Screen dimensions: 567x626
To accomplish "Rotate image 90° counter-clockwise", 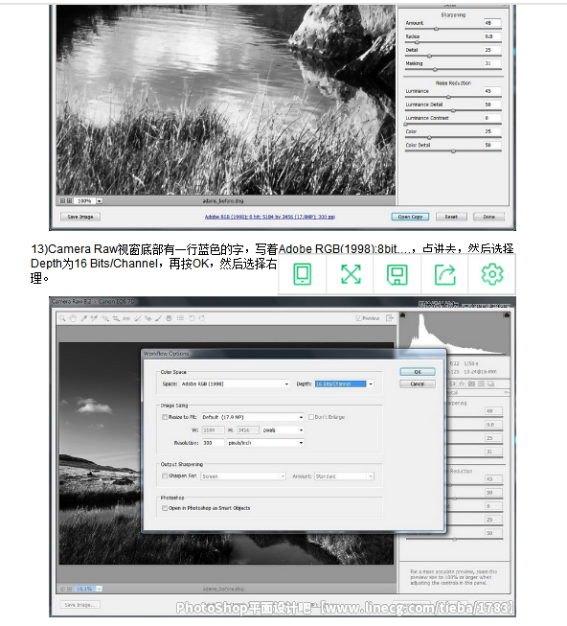I will click(192, 318).
